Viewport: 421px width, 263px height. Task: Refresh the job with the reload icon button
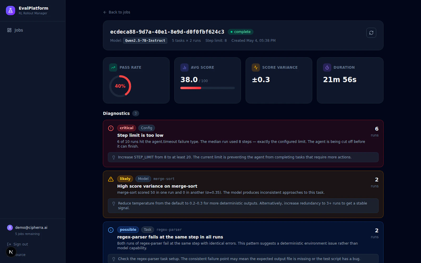click(x=371, y=33)
